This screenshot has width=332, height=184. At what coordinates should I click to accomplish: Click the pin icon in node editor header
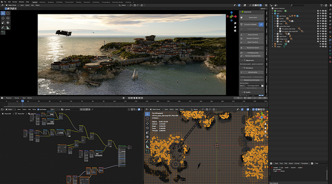[x=92, y=110]
